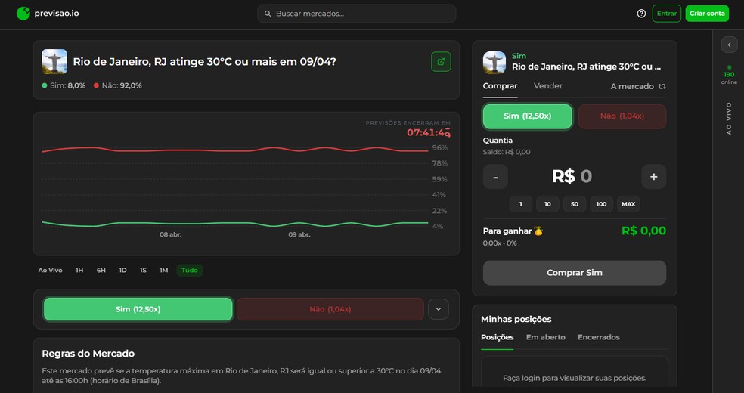Click the Criar conta button
Screen dimensions: 744x393
707,14
